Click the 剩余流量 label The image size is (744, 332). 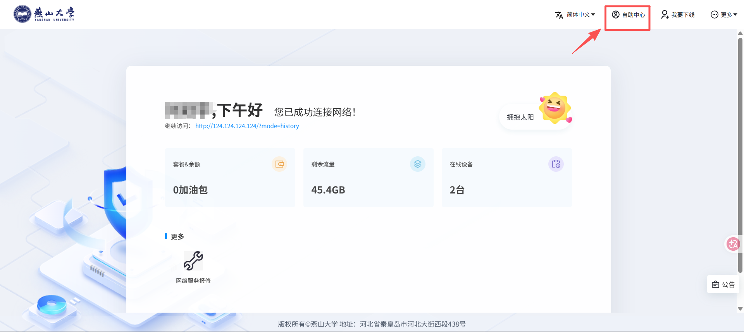point(323,164)
